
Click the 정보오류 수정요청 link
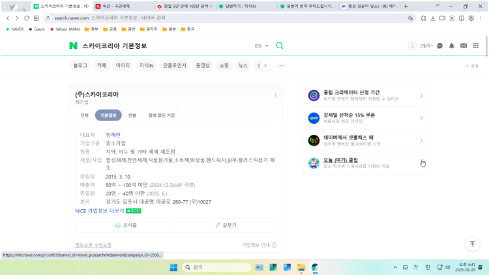point(93,245)
